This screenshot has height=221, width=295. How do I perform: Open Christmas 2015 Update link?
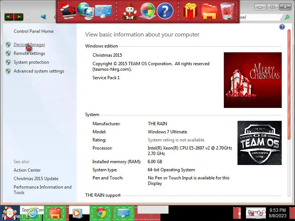36,179
